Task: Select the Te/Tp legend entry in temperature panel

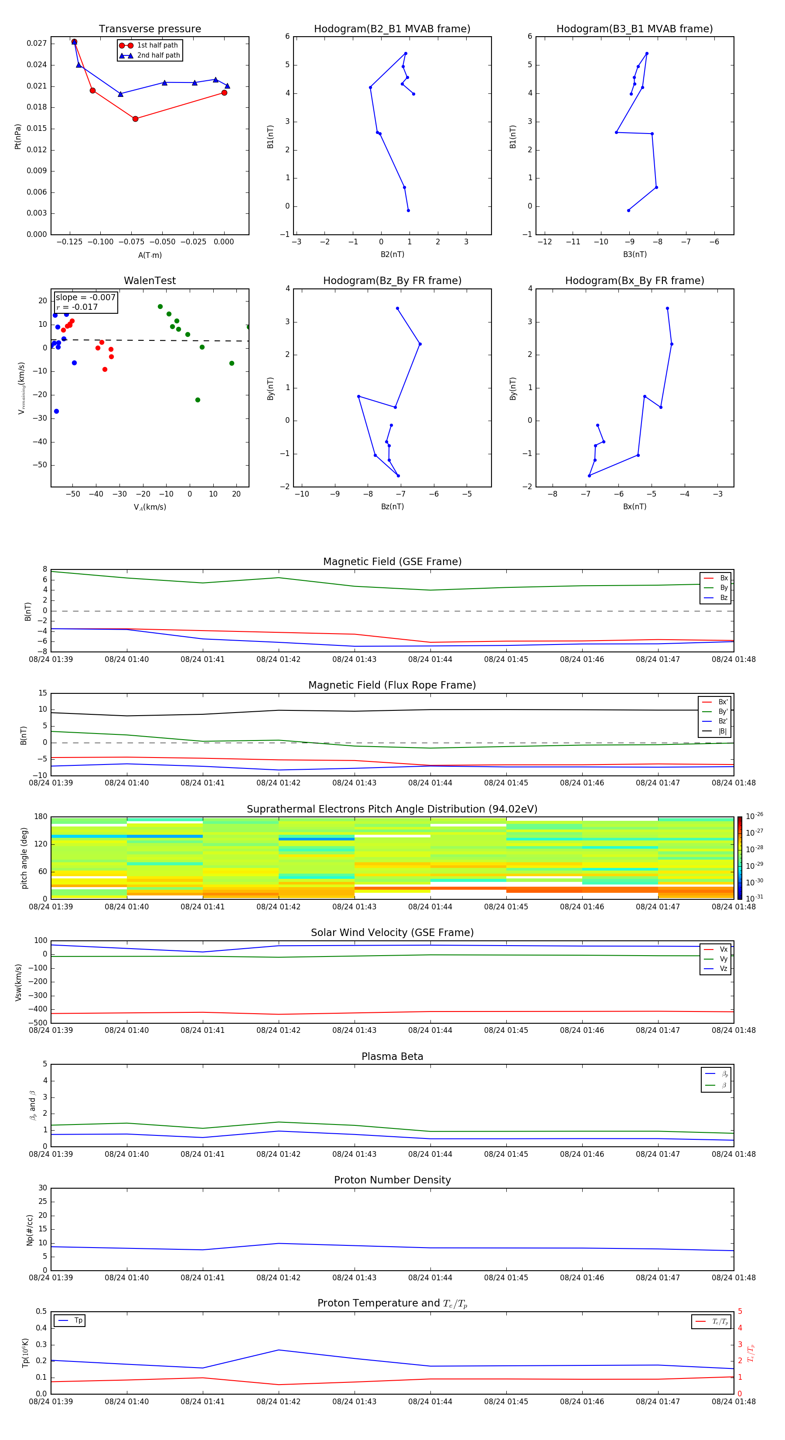Action: (x=711, y=1321)
